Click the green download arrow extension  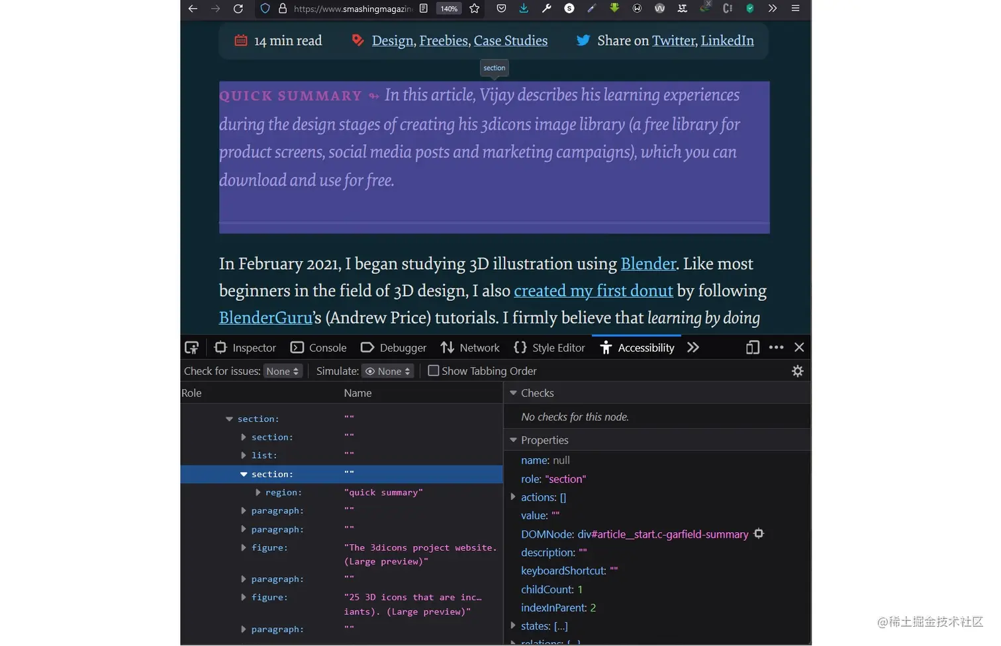click(x=614, y=8)
